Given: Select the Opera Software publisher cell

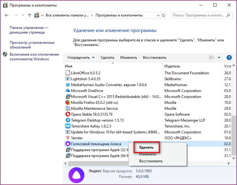Looking at the screenshot, I should (177, 114).
